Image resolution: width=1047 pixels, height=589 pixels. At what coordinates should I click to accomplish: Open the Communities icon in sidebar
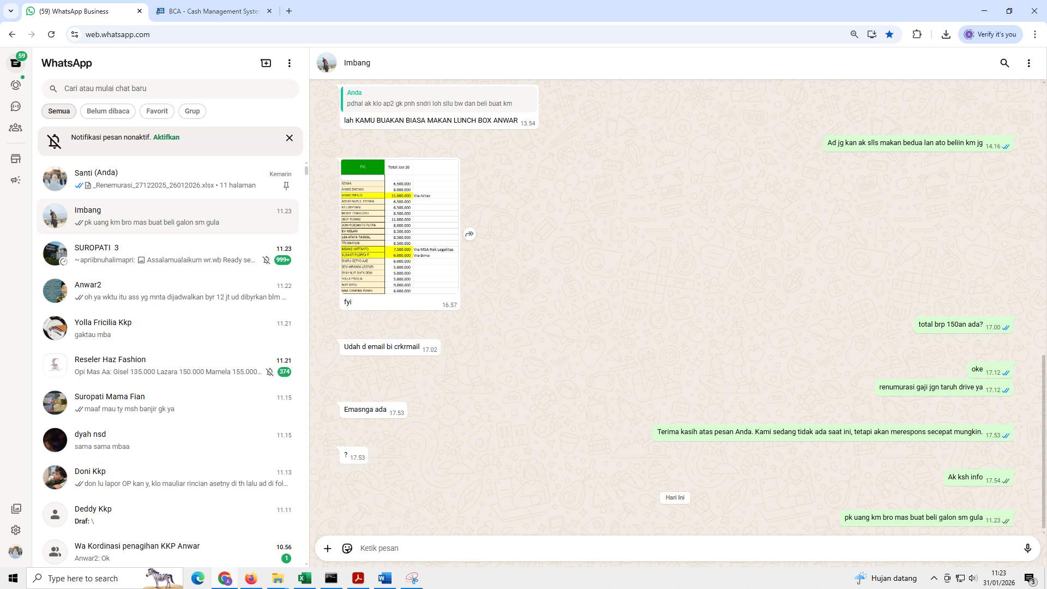pyautogui.click(x=16, y=128)
